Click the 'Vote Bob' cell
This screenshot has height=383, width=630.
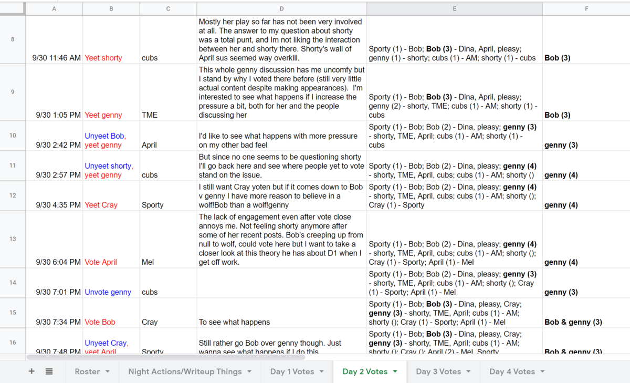(x=111, y=313)
